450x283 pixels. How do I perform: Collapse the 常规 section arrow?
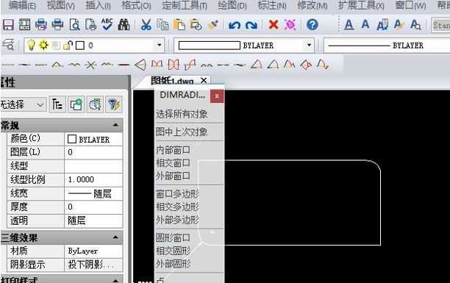(x=115, y=125)
